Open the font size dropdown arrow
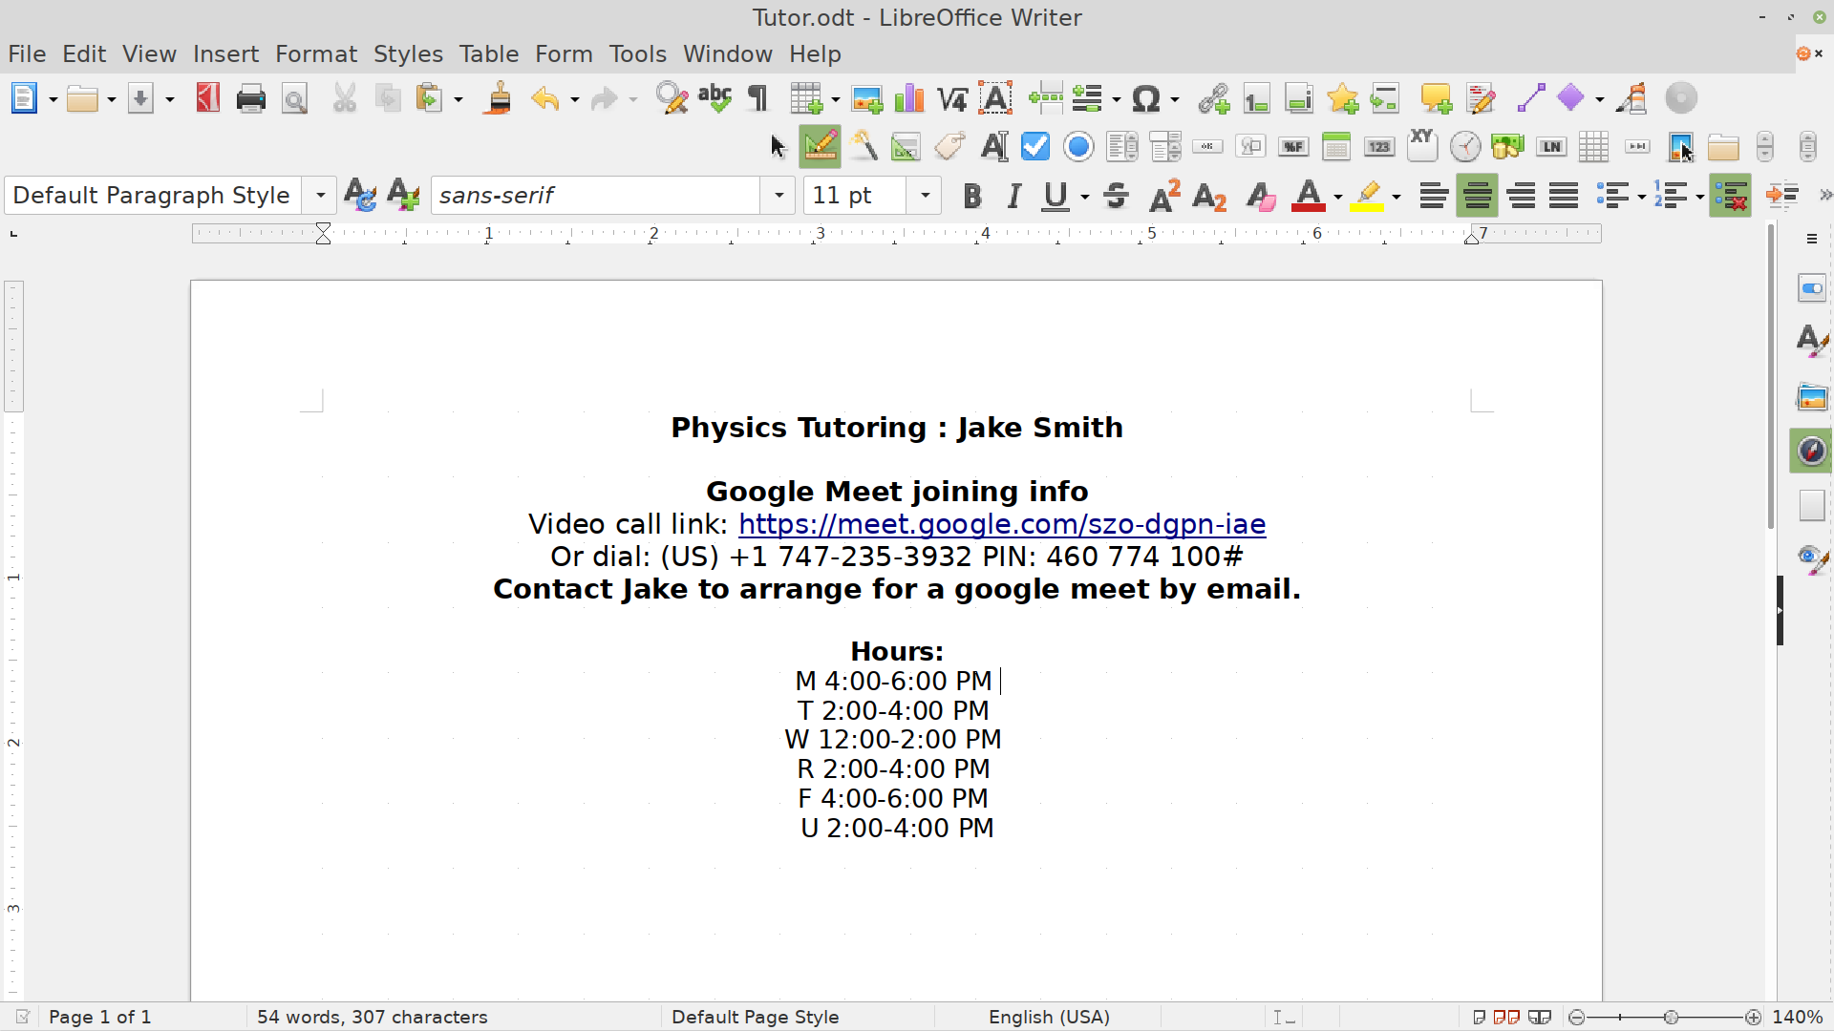This screenshot has height=1031, width=1834. pyautogui.click(x=924, y=196)
